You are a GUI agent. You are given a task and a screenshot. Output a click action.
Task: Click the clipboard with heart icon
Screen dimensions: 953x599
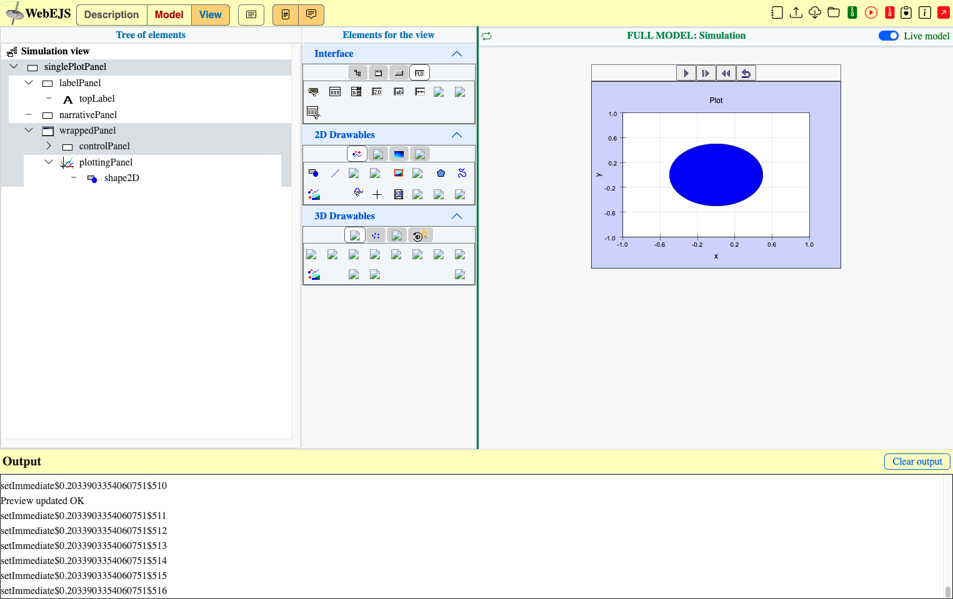pos(906,12)
